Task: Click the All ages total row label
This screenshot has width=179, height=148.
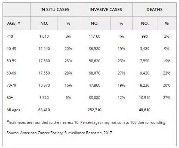Action: [x=13, y=110]
